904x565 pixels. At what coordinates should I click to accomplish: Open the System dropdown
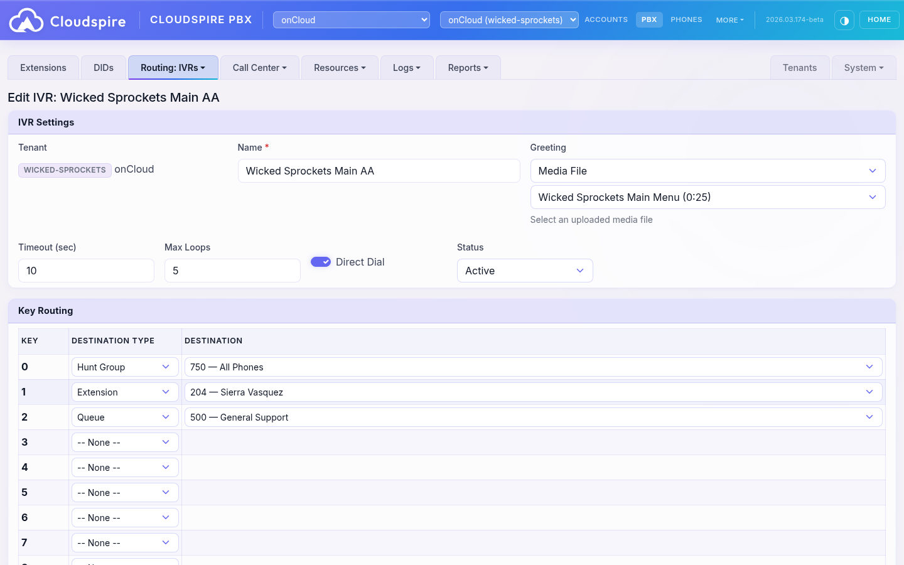[x=863, y=67]
